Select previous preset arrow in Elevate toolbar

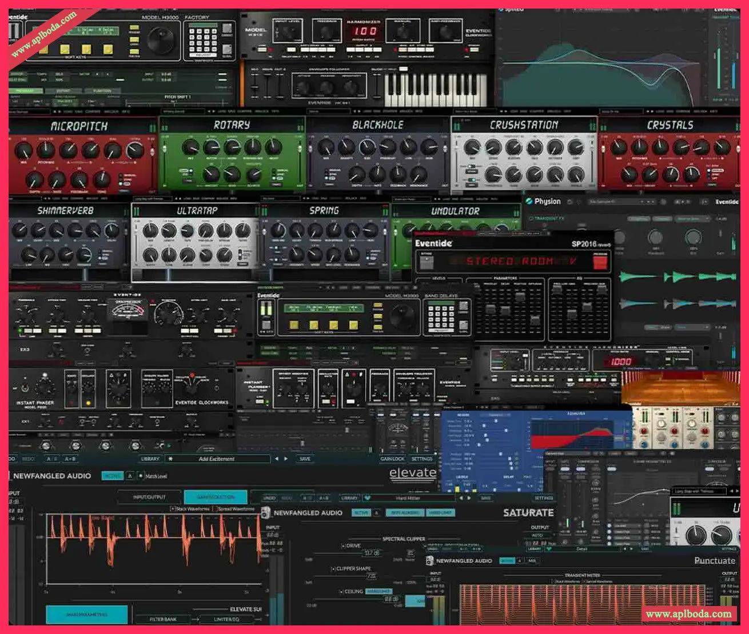(277, 459)
